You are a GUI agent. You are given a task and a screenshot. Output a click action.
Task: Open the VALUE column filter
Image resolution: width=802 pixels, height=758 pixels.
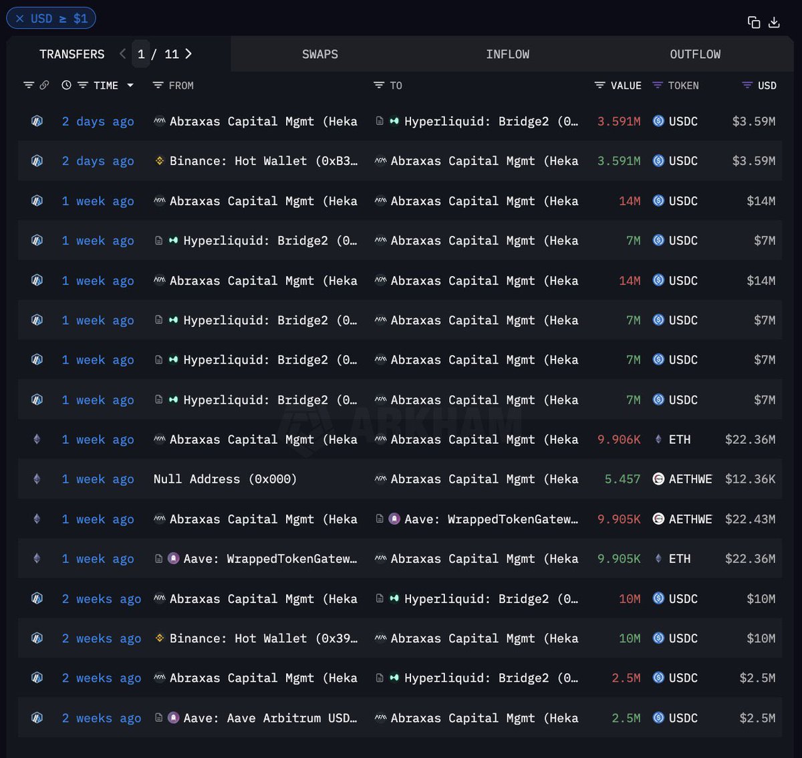coord(599,86)
